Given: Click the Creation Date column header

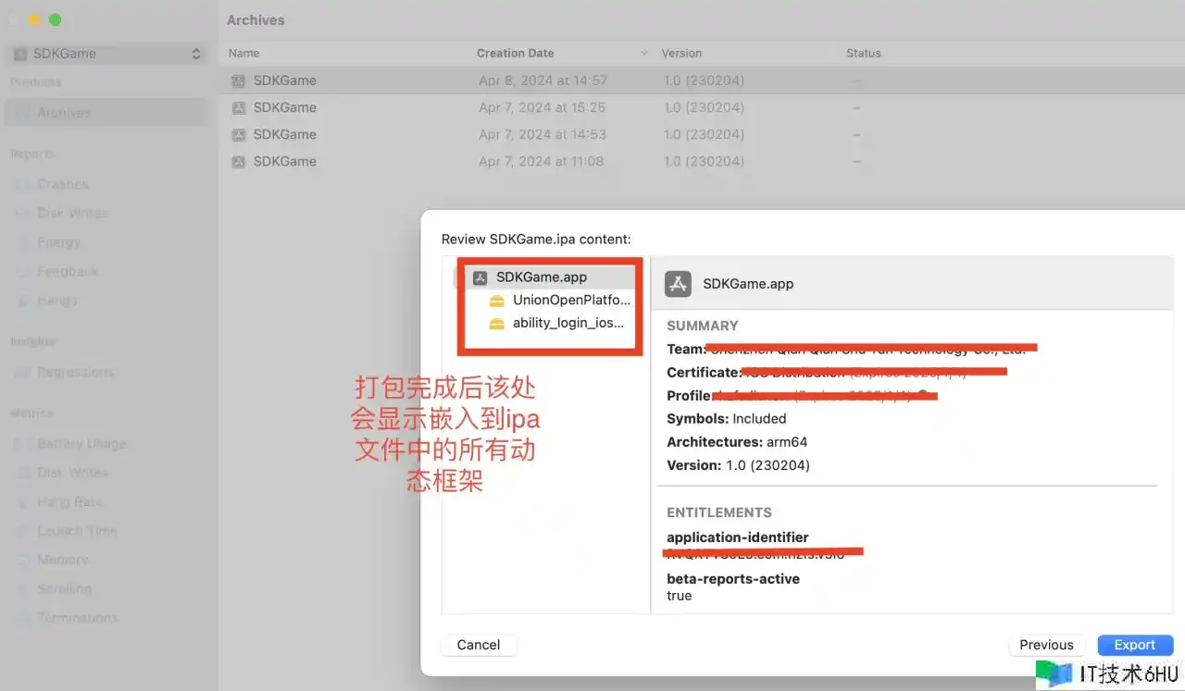Looking at the screenshot, I should click(x=516, y=54).
